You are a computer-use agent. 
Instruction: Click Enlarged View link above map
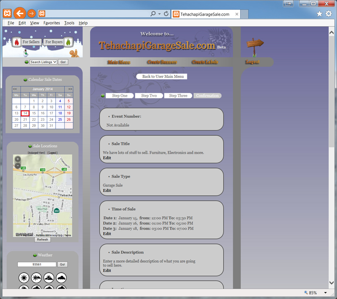coord(36,153)
